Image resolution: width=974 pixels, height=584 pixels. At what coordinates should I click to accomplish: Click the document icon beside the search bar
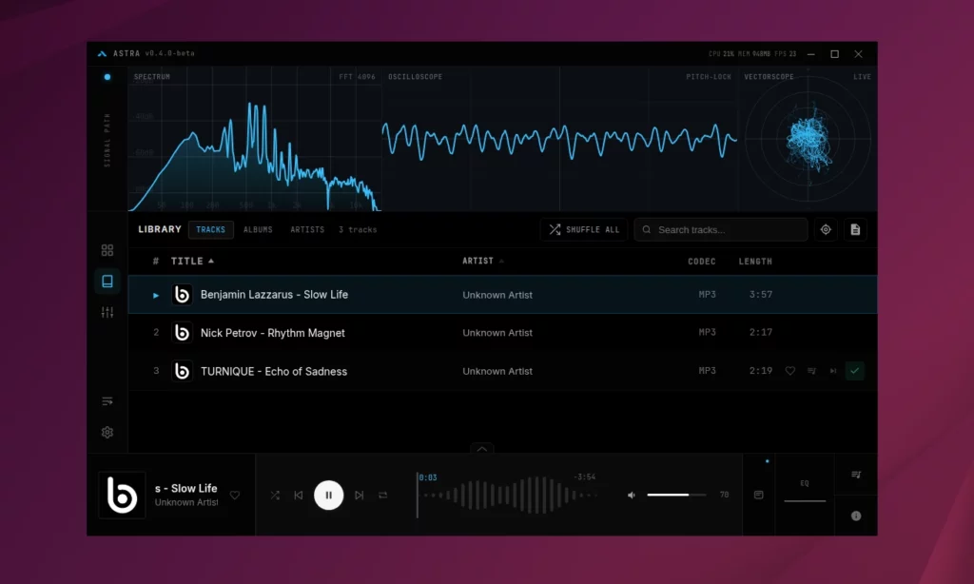855,229
